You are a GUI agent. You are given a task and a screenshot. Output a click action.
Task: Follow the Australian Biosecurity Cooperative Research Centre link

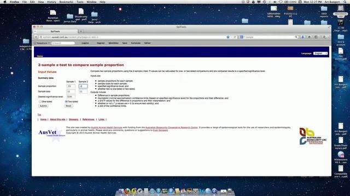pyautogui.click(x=171, y=127)
